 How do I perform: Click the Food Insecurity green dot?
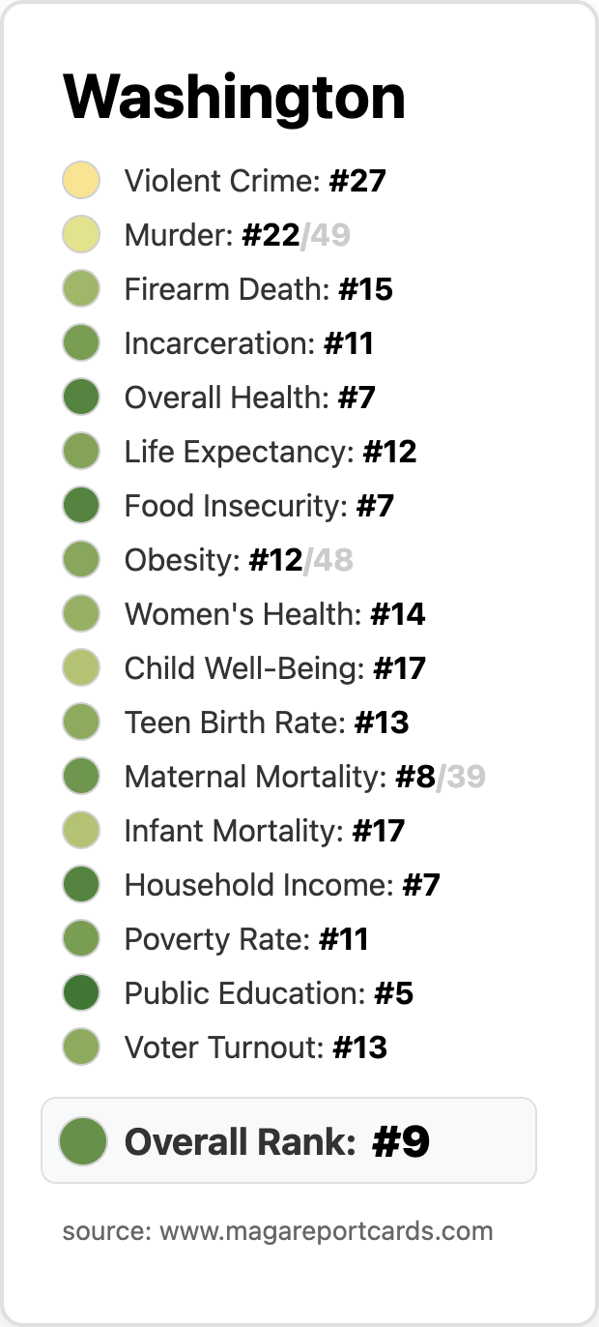point(81,506)
